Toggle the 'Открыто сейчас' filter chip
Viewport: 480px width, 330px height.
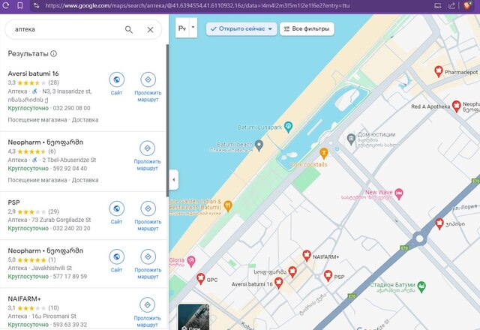coord(241,28)
